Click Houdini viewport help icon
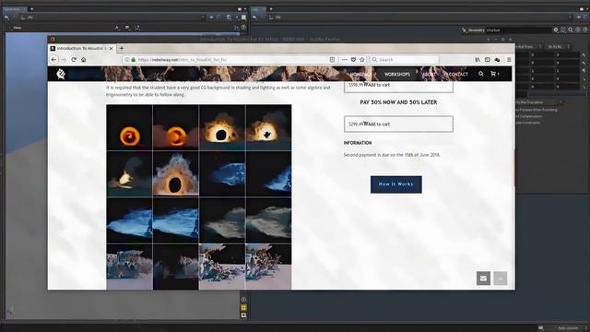The width and height of the screenshot is (590, 332). pos(243,27)
